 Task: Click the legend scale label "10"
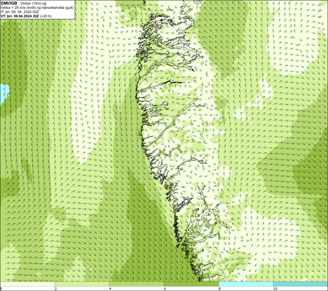(x=275, y=289)
